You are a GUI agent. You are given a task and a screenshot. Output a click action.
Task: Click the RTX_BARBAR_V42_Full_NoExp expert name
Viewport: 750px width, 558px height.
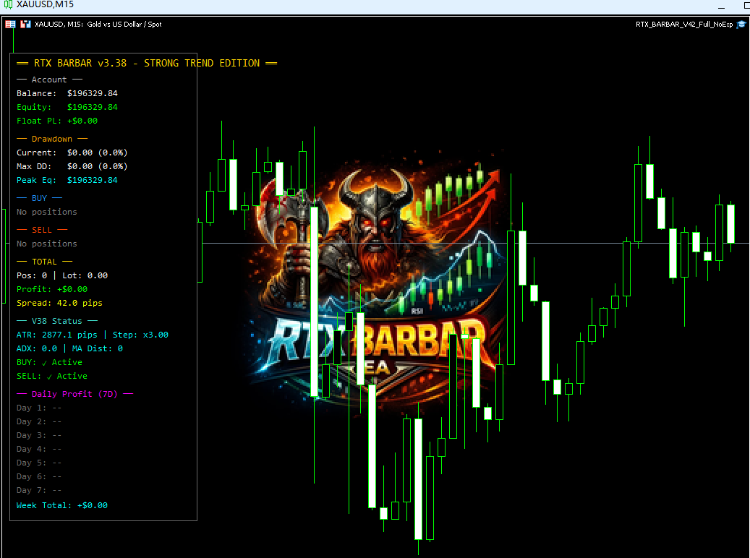click(683, 25)
